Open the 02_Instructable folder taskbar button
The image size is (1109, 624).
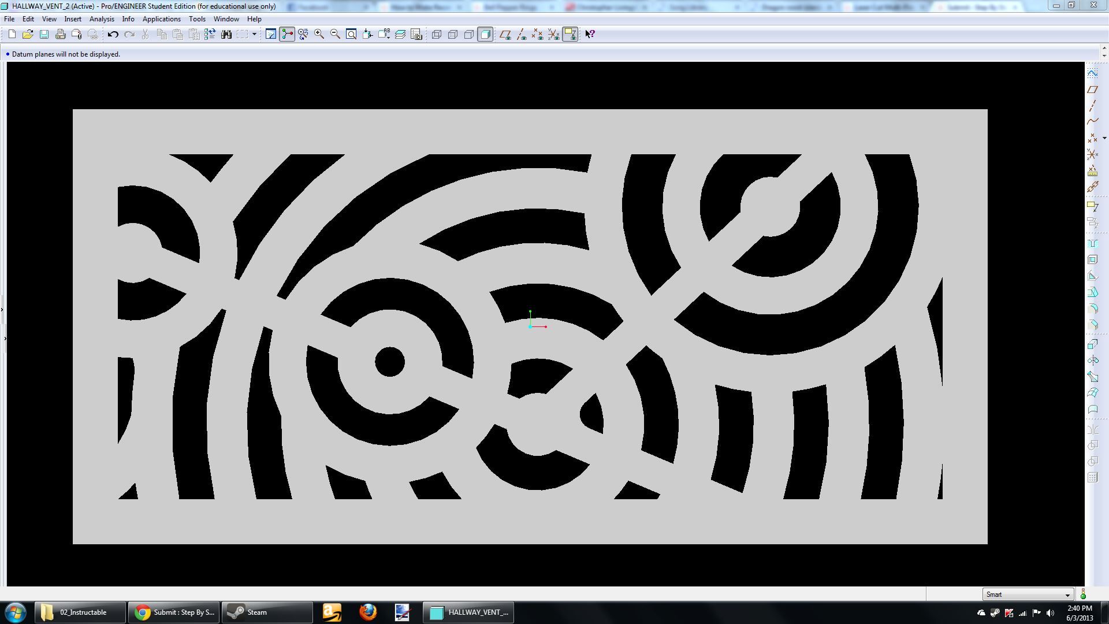click(80, 612)
